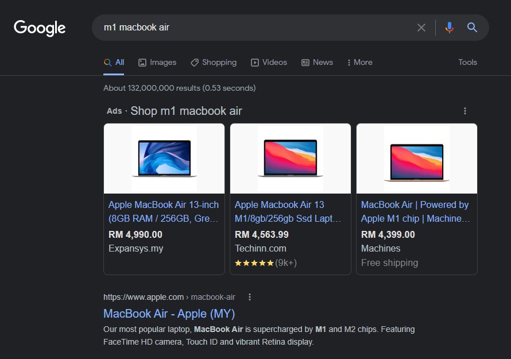Click the Free shipping label
511x359 pixels.
pyautogui.click(x=389, y=263)
